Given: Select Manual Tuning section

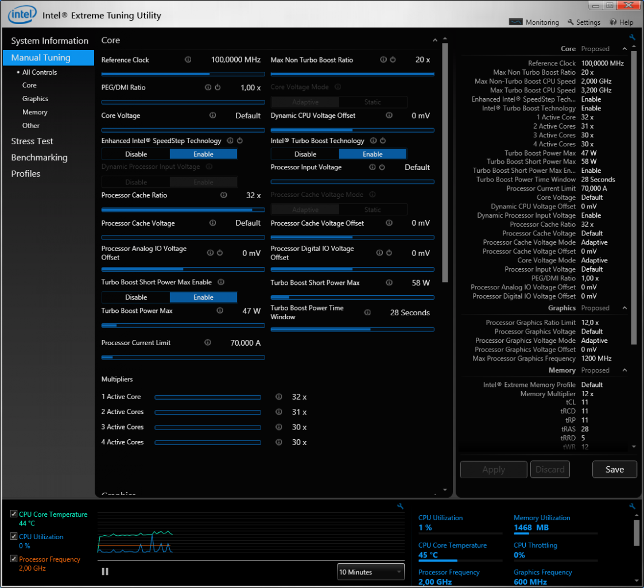Looking at the screenshot, I should coord(48,57).
